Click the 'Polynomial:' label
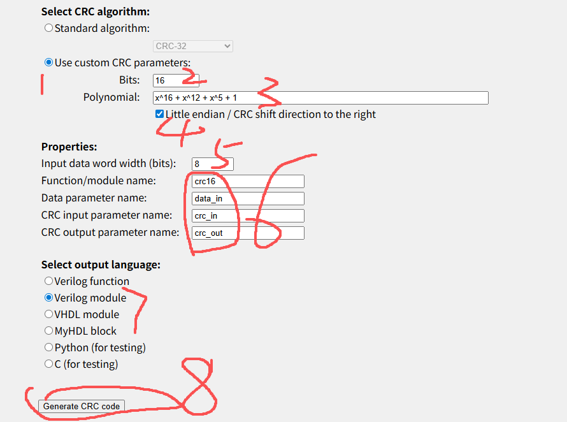The width and height of the screenshot is (567, 422). pyautogui.click(x=111, y=97)
